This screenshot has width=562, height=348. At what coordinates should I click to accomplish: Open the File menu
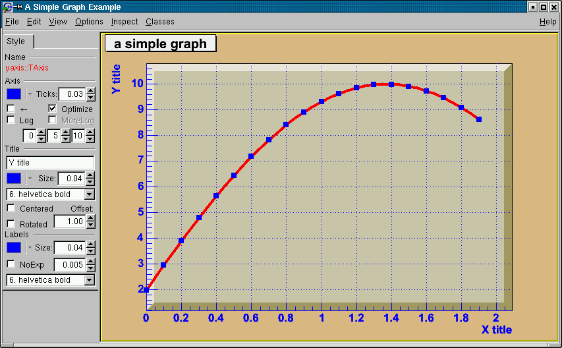[12, 22]
